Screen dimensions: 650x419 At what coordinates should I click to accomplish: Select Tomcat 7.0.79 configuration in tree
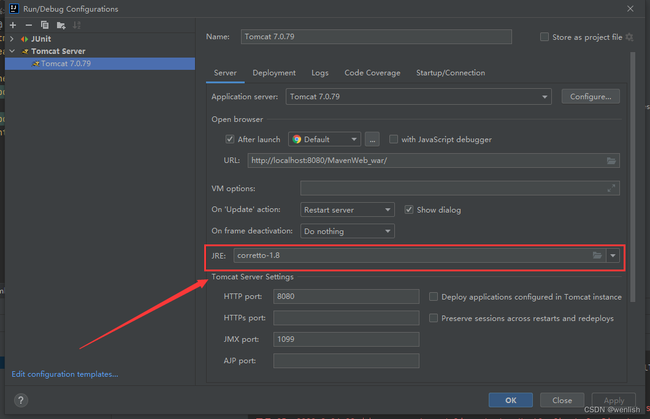pos(100,64)
